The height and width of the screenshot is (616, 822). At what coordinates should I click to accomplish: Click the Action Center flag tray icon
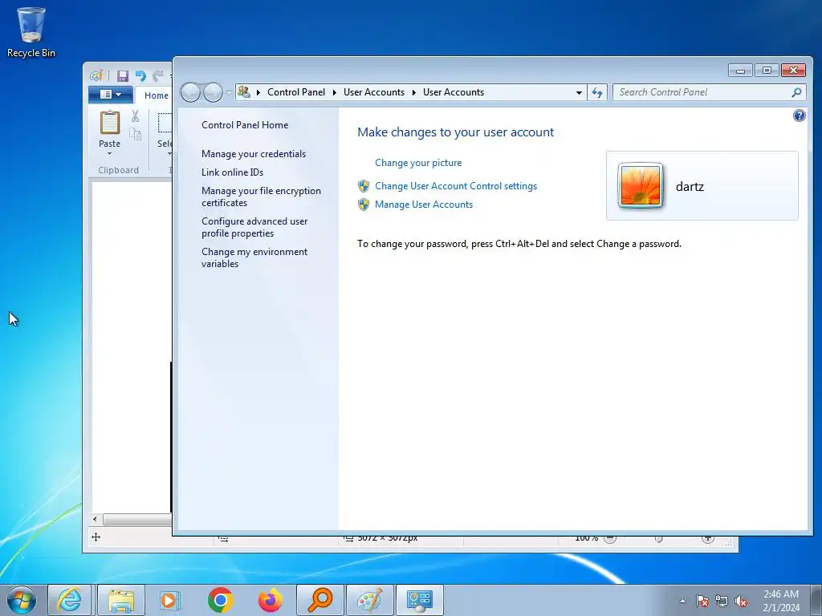pos(702,601)
